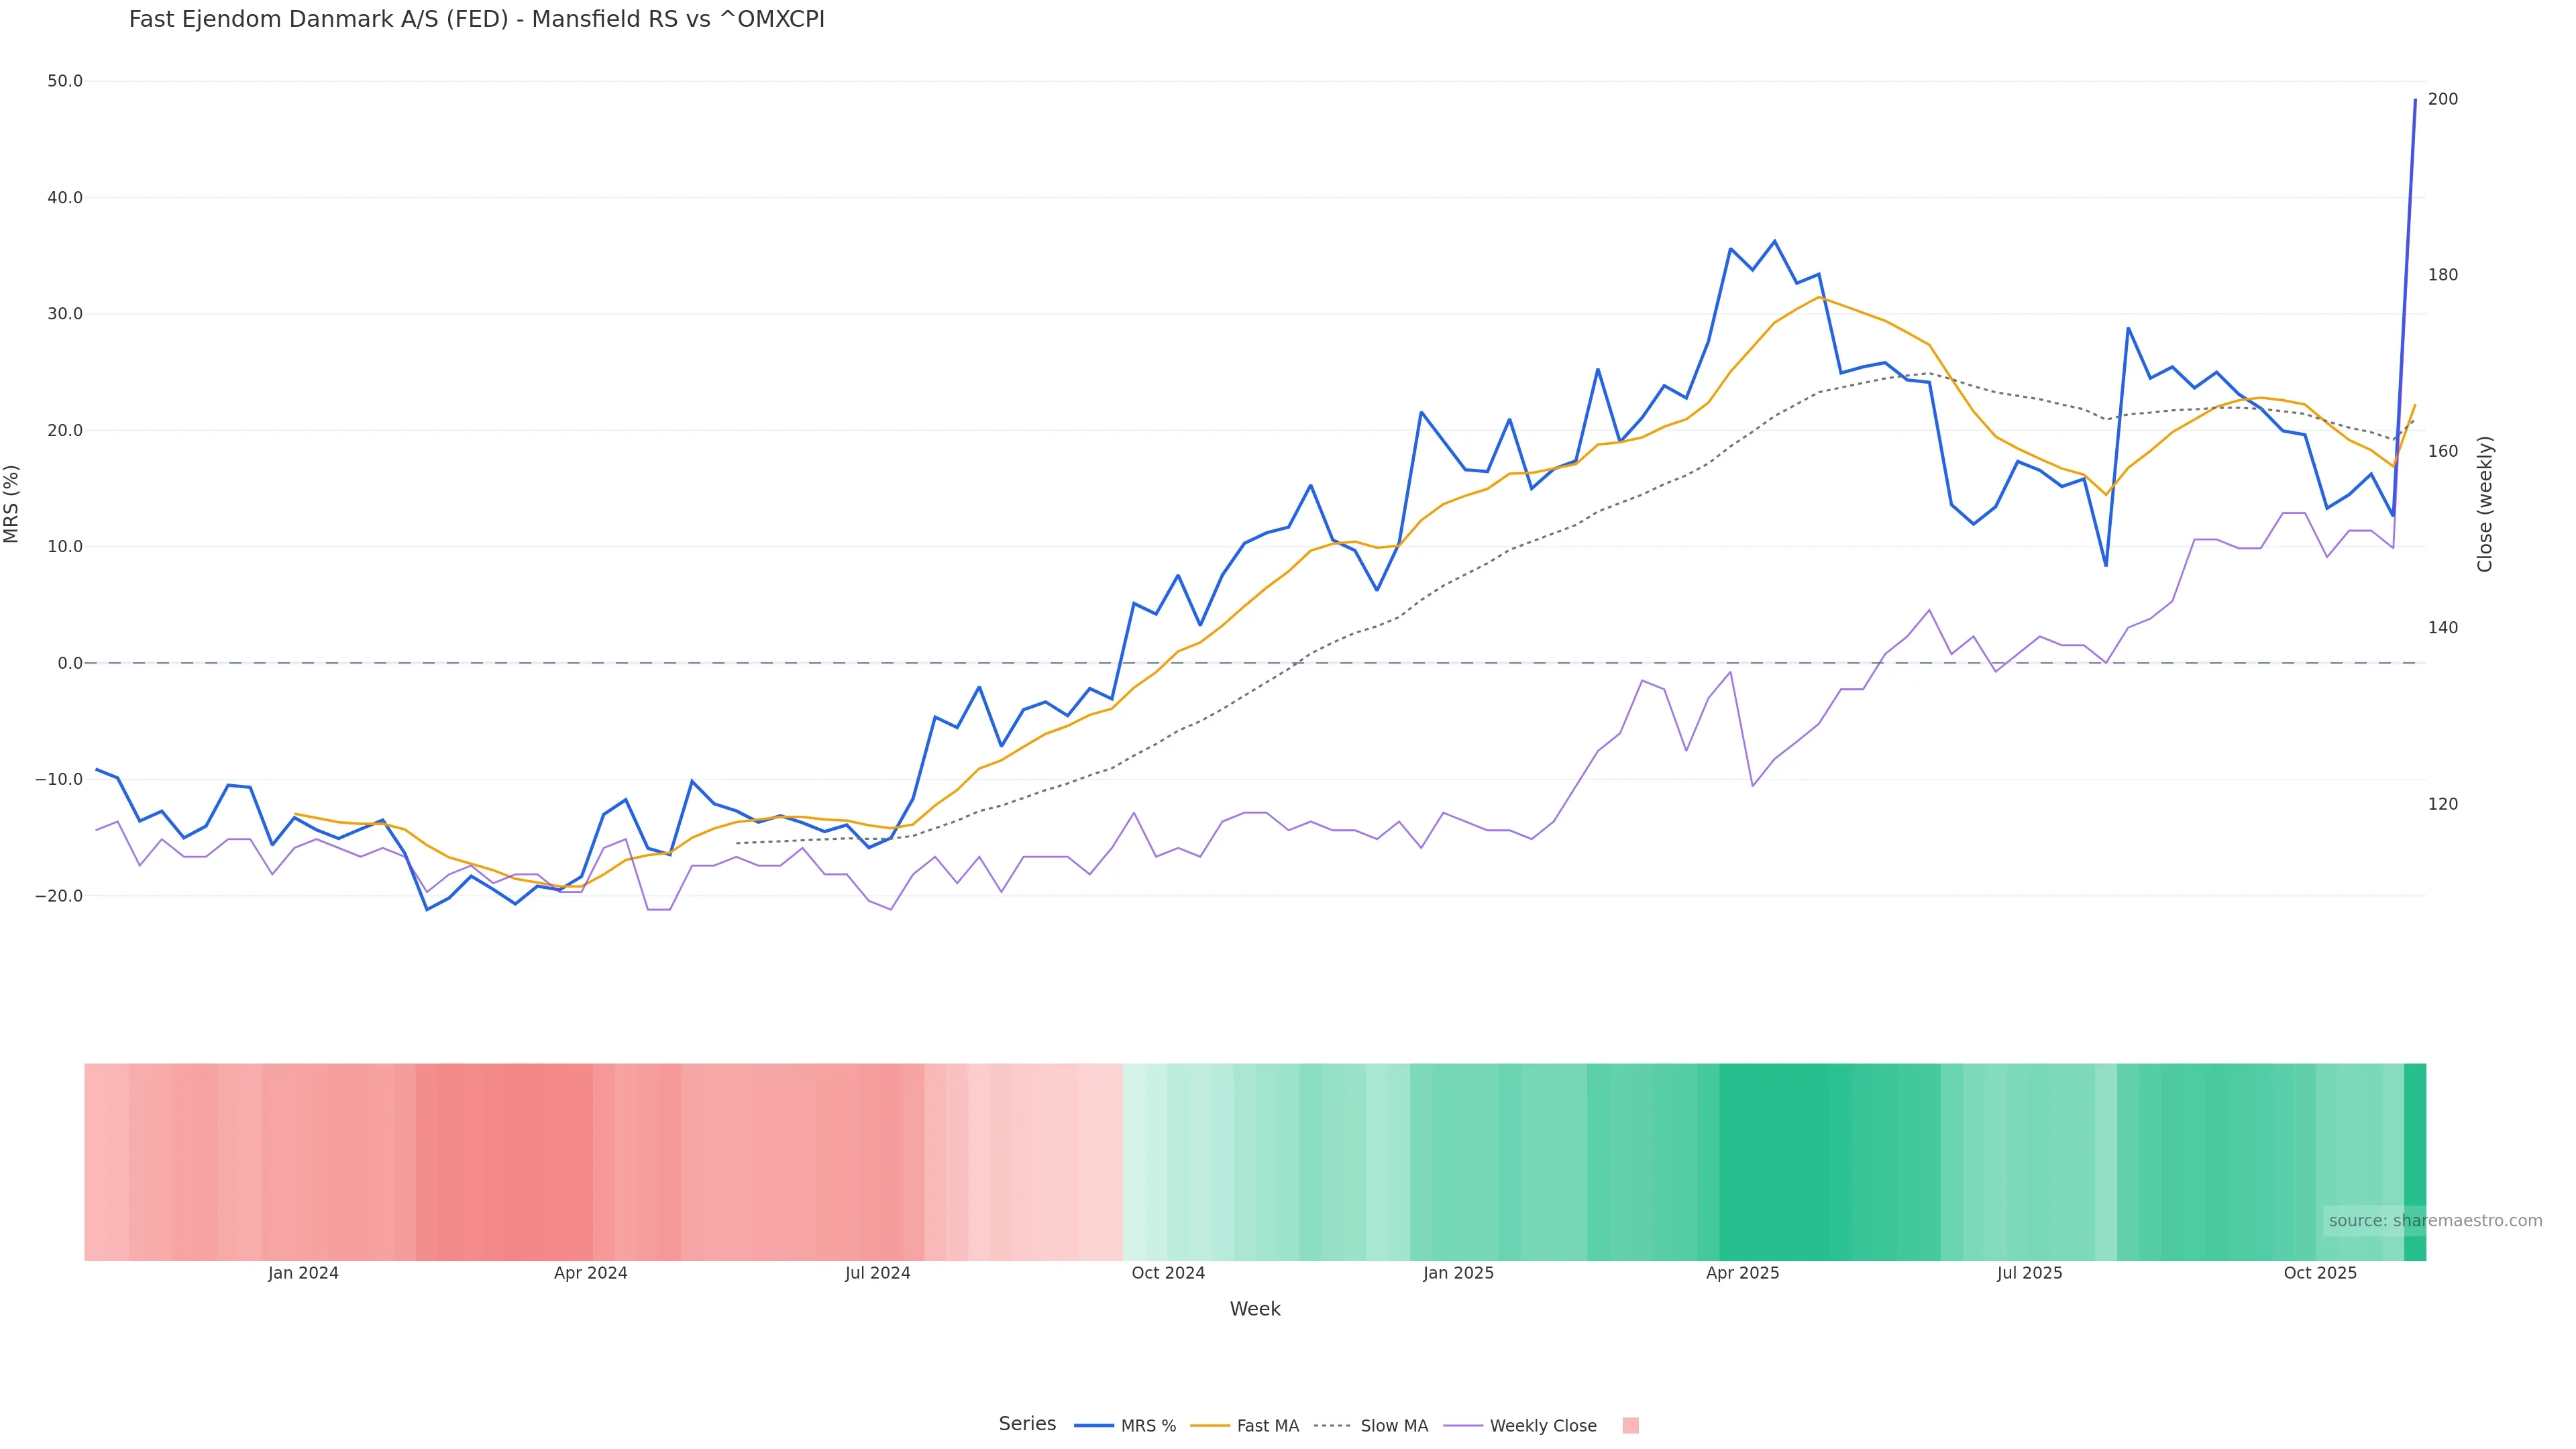
Task: Select the Oct 2025 x-axis tick label
Action: pos(2320,1274)
